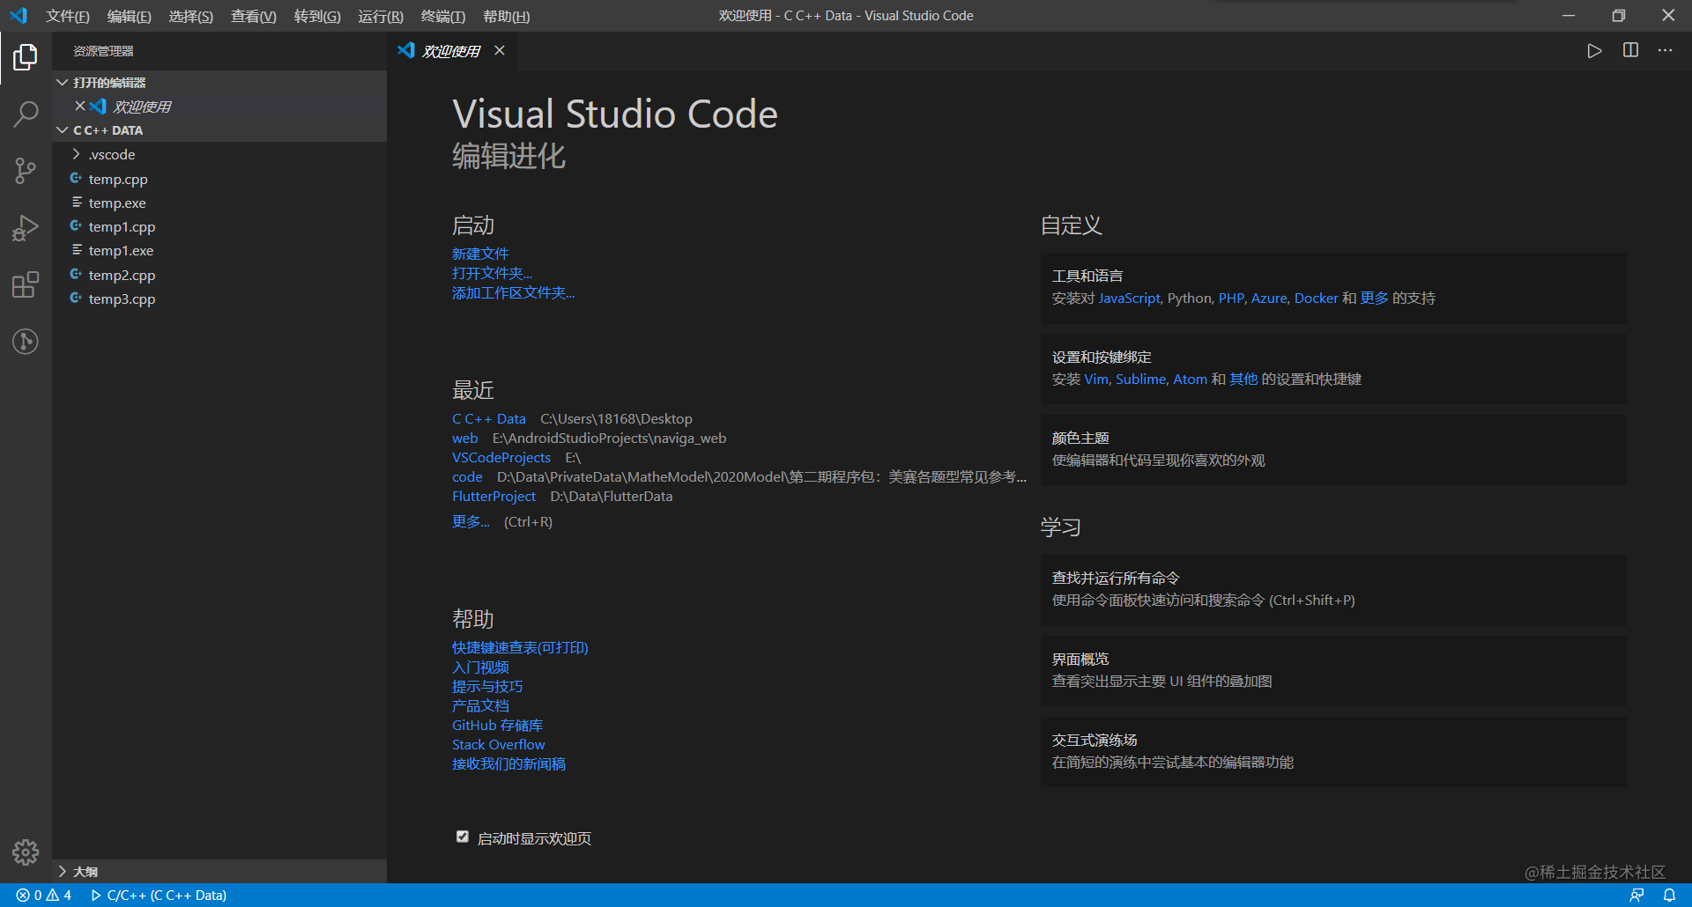Viewport: 1692px width, 907px height.
Task: Show errors and warnings in status bar
Action: (44, 895)
